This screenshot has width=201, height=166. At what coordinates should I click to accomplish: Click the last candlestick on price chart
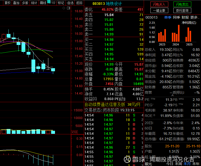(x=53, y=70)
